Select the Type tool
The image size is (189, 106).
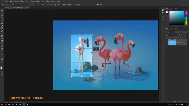click(x=2, y=51)
